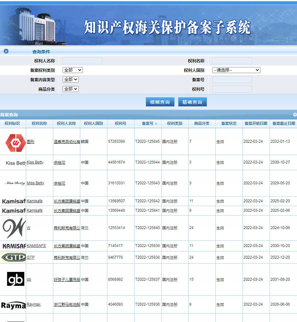Select the record number T2022-125840 cell

click(x=147, y=228)
